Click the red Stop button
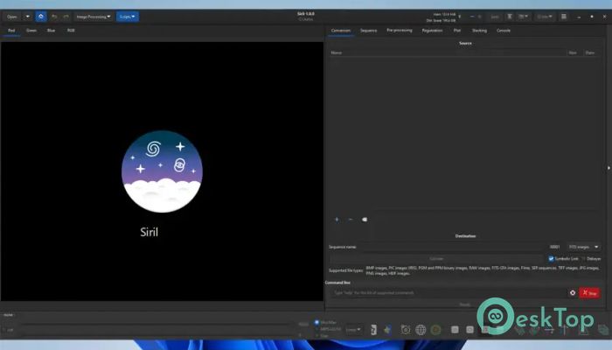 [590, 292]
